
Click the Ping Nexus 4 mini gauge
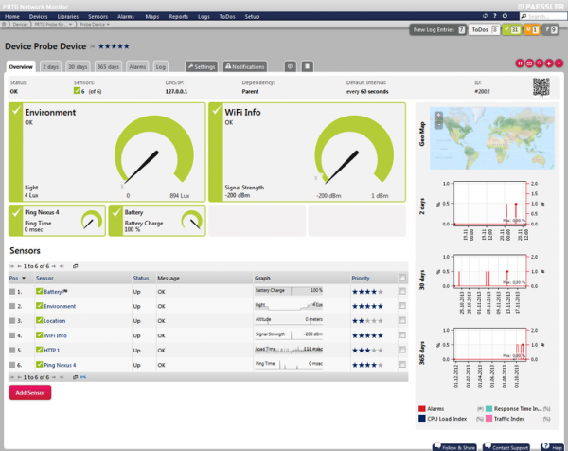92,220
